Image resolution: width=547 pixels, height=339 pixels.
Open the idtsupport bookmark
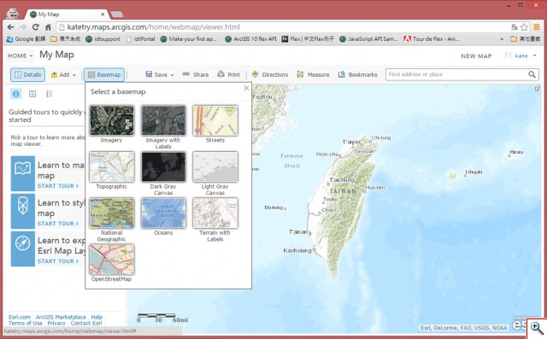pyautogui.click(x=103, y=39)
